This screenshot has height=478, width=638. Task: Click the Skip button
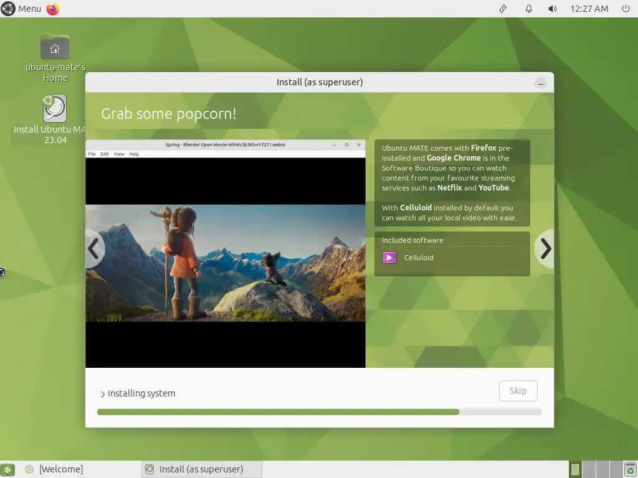pyautogui.click(x=518, y=391)
